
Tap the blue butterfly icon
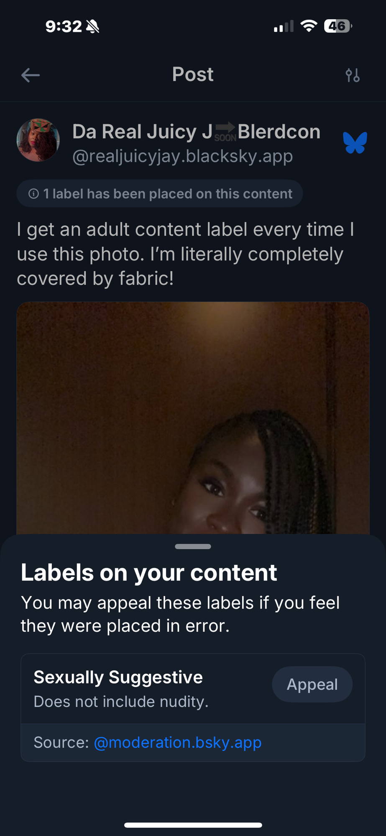pos(355,143)
